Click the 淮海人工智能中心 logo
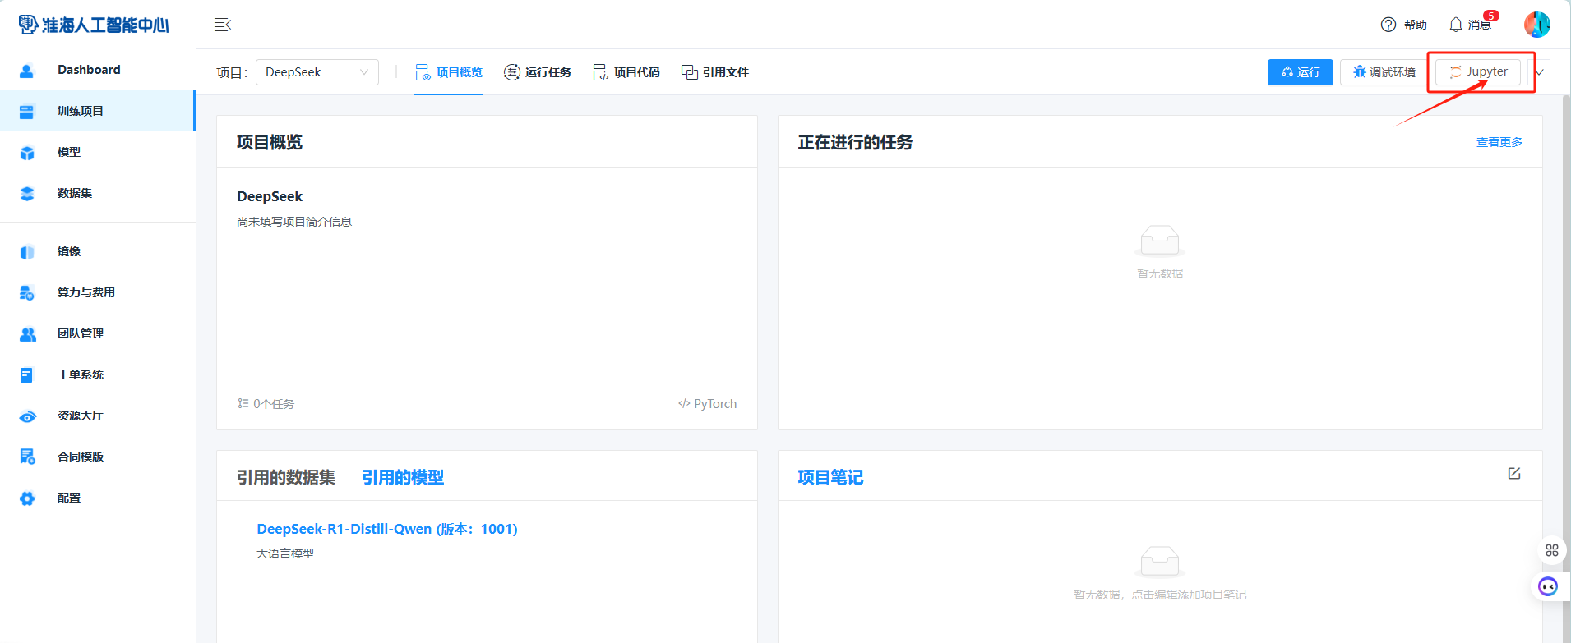 pyautogui.click(x=94, y=25)
